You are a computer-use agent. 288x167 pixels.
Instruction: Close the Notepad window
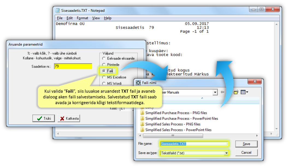(x=273, y=9)
